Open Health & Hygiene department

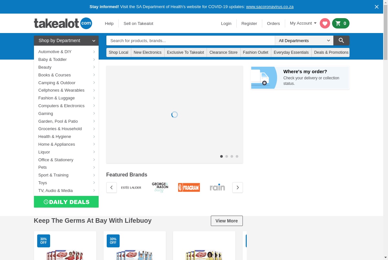[x=66, y=137]
